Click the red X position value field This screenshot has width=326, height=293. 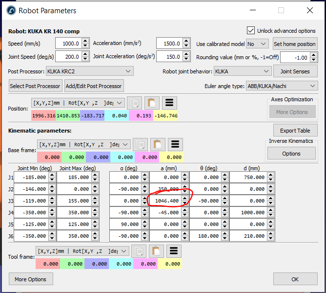pyautogui.click(x=43, y=116)
